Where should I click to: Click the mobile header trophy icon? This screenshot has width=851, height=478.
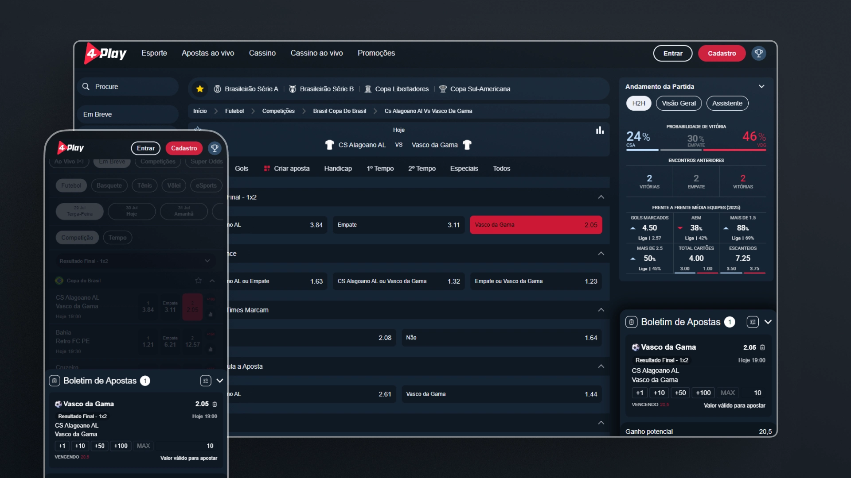click(x=215, y=148)
